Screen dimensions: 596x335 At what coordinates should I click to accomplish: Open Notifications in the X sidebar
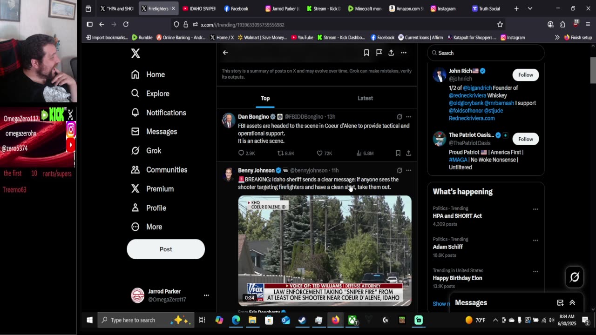158,113
